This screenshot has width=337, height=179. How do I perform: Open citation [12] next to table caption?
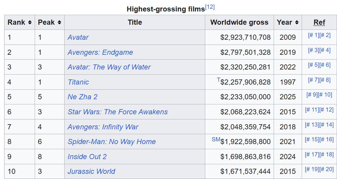210,7
